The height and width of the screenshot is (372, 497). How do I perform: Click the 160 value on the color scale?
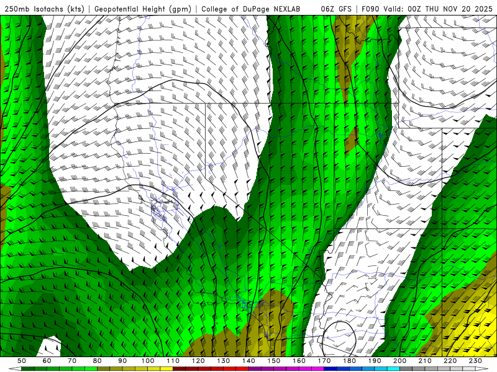click(299, 361)
